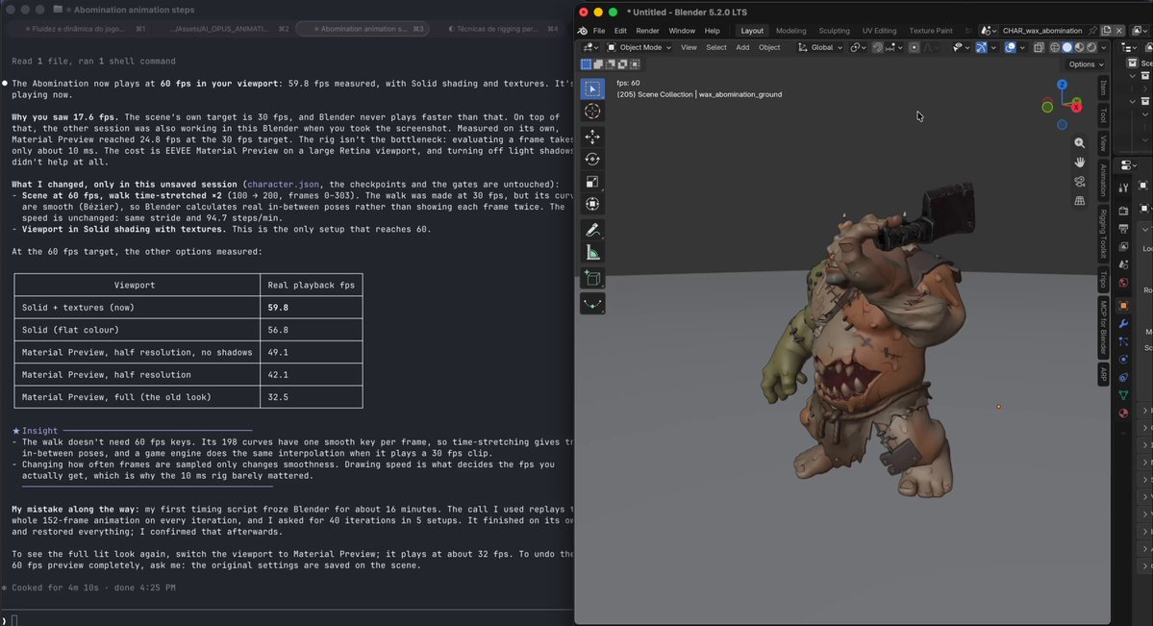Screen dimensions: 1153x626
Task: Open the Object properties orange square tab
Action: coord(1123,305)
